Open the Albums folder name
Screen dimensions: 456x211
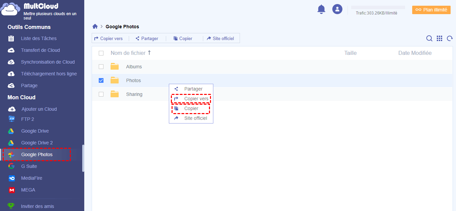(134, 67)
